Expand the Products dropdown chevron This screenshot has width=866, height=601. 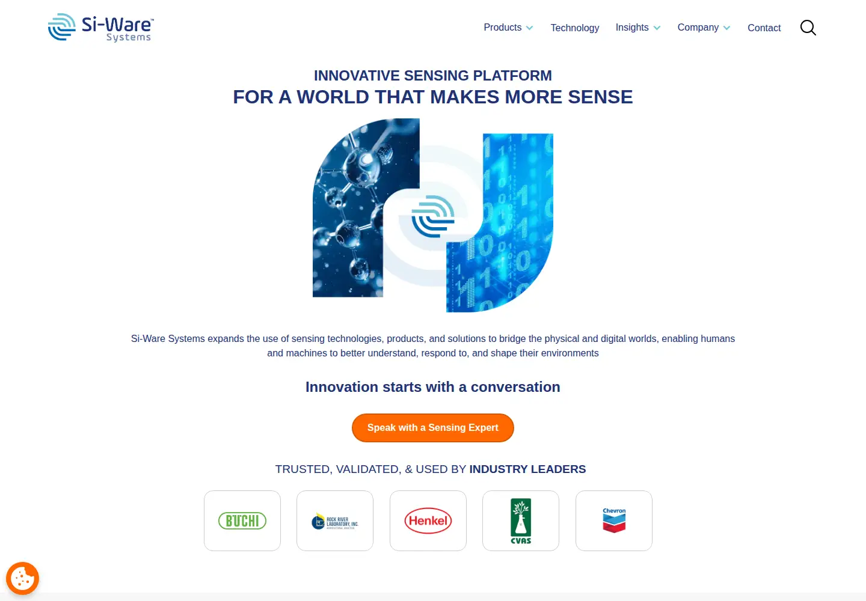pos(529,28)
